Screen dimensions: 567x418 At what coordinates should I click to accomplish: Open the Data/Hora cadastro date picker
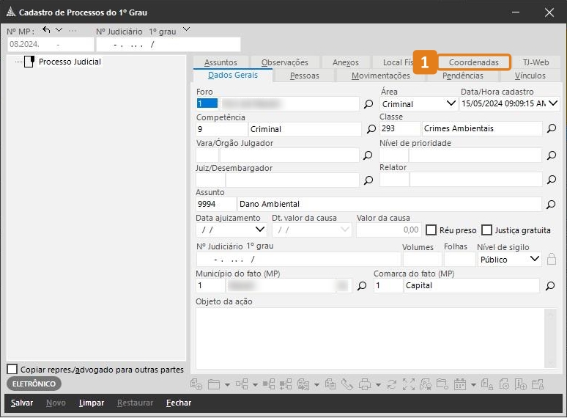pos(553,103)
